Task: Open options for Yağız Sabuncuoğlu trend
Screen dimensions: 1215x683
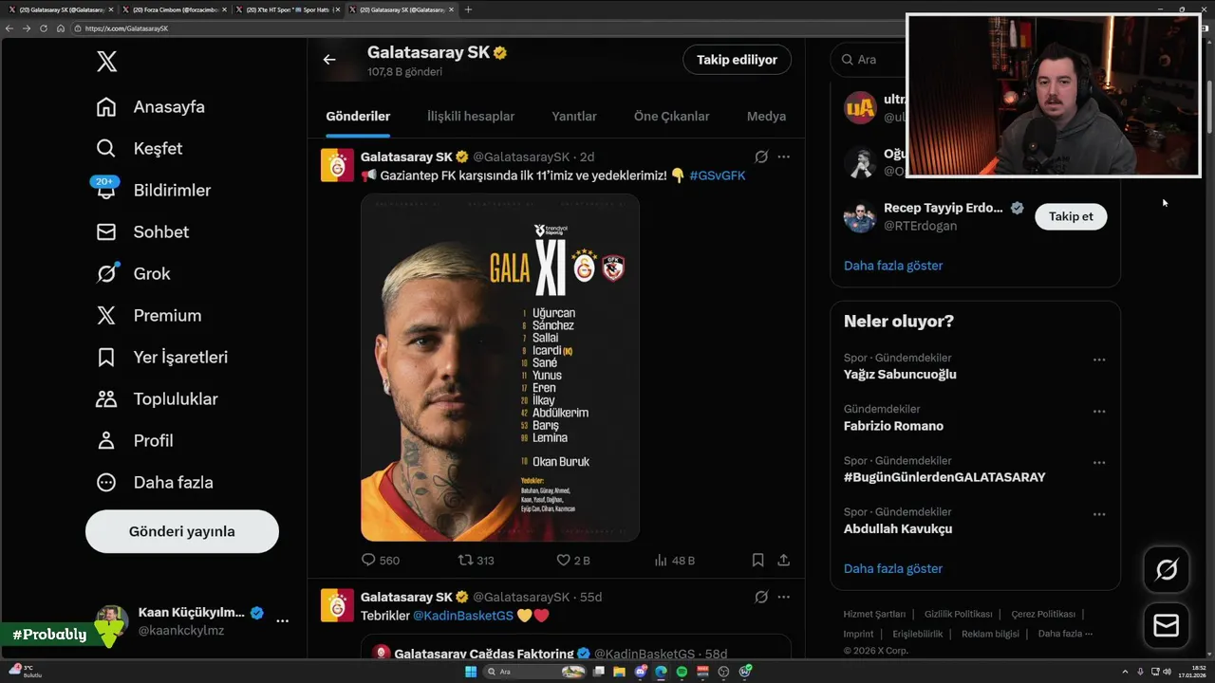Action: [x=1099, y=360]
